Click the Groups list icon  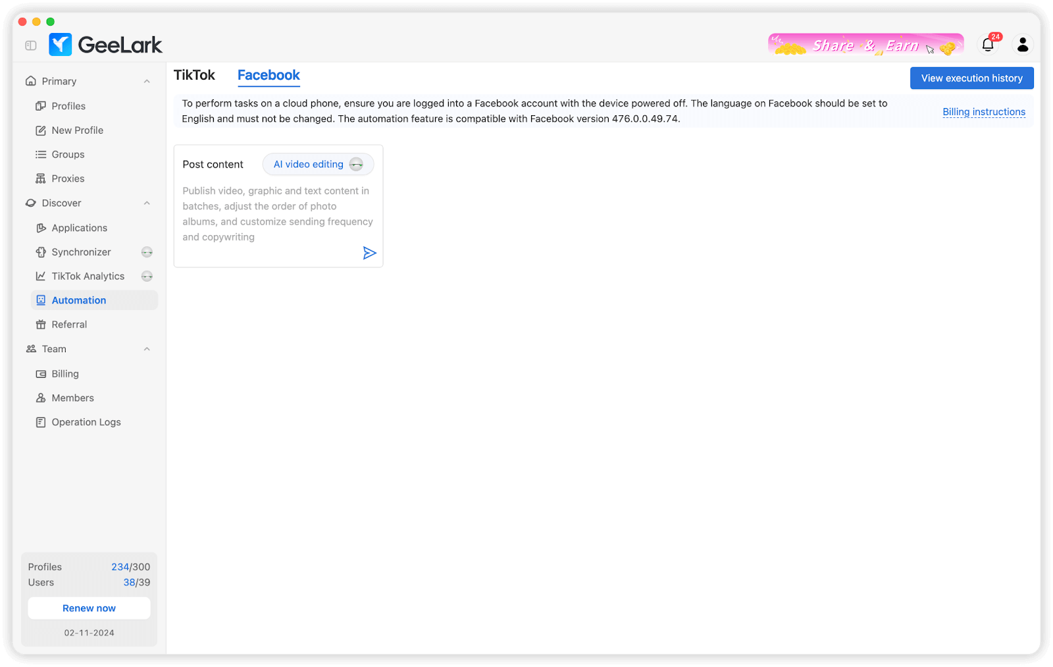point(41,155)
